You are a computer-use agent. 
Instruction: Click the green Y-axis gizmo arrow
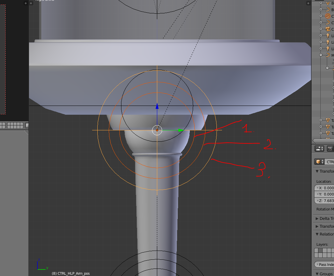click(x=181, y=130)
